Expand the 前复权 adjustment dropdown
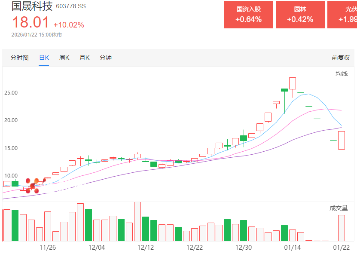The height and width of the screenshot is (254, 357). point(340,58)
